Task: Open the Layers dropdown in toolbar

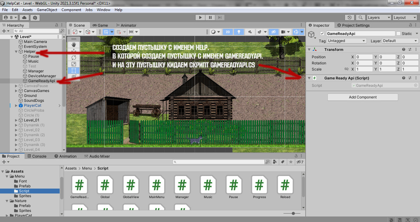Action: 378,17
